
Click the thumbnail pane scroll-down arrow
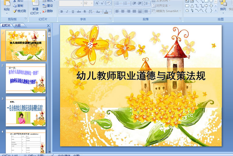[x=50, y=152]
